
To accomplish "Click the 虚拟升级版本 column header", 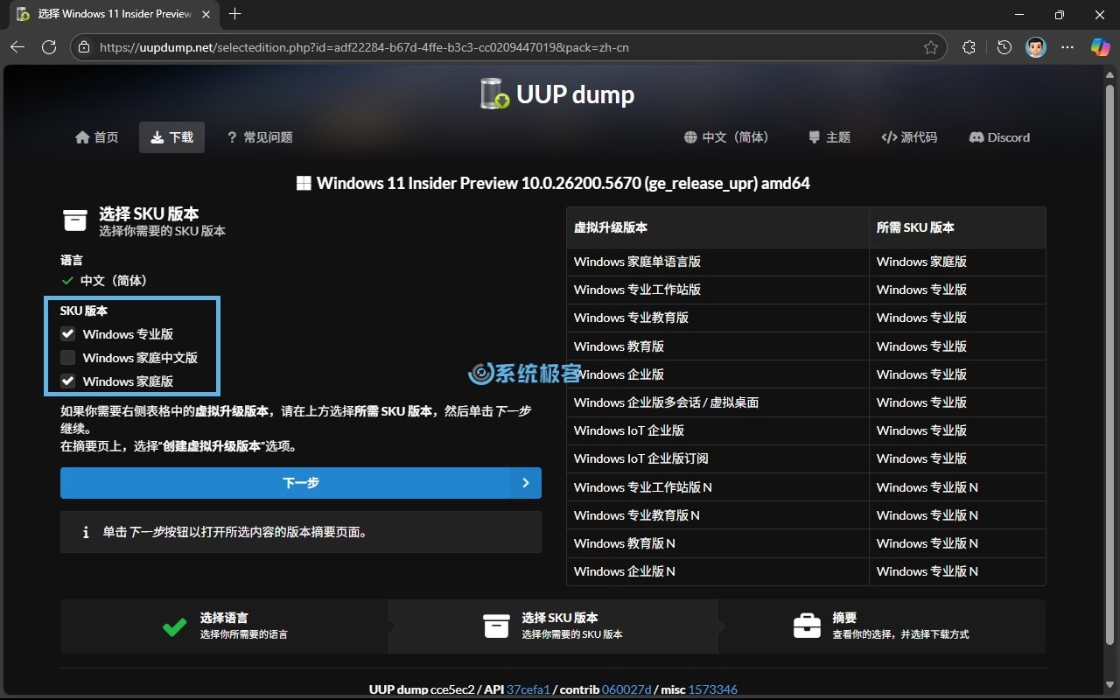I will [x=717, y=227].
